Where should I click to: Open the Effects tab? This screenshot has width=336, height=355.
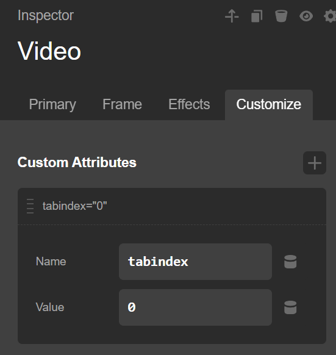tap(189, 104)
